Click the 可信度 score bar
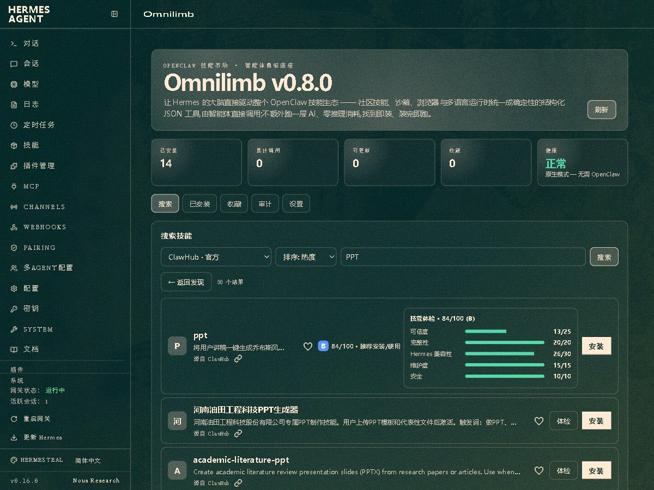The image size is (654, 490). pos(505,331)
